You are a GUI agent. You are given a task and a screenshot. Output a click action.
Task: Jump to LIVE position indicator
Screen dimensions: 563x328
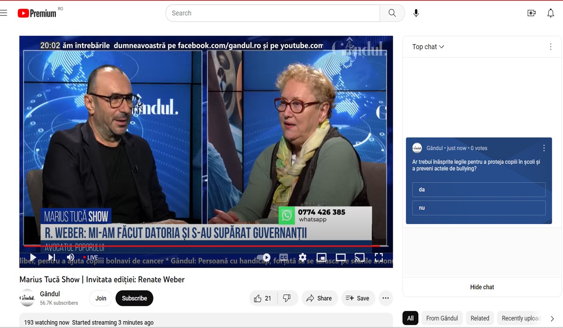(90, 257)
